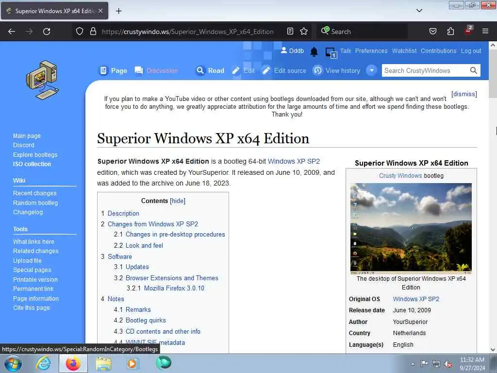The height and width of the screenshot is (373, 497).
Task: Open list all tabs chevron
Action: [x=419, y=11]
